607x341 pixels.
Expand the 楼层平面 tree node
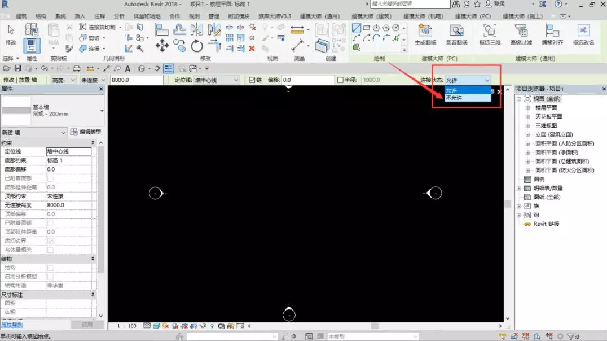(x=527, y=108)
